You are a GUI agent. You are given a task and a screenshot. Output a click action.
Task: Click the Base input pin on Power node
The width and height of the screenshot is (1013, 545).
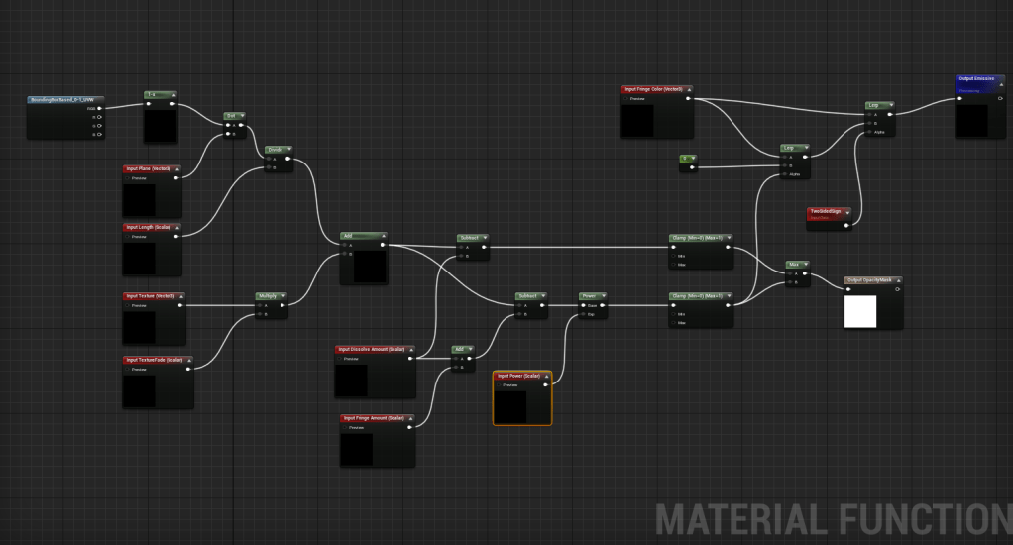click(584, 305)
